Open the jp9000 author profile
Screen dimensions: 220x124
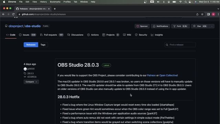pyautogui.click(x=31, y=69)
